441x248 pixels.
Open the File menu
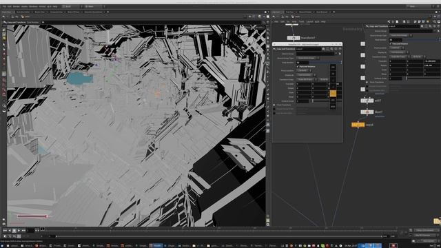tap(4, 6)
